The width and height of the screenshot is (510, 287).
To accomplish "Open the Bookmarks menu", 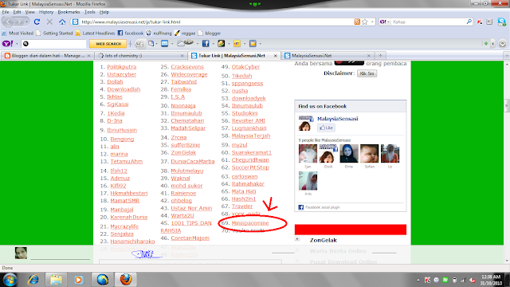I will point(69,12).
